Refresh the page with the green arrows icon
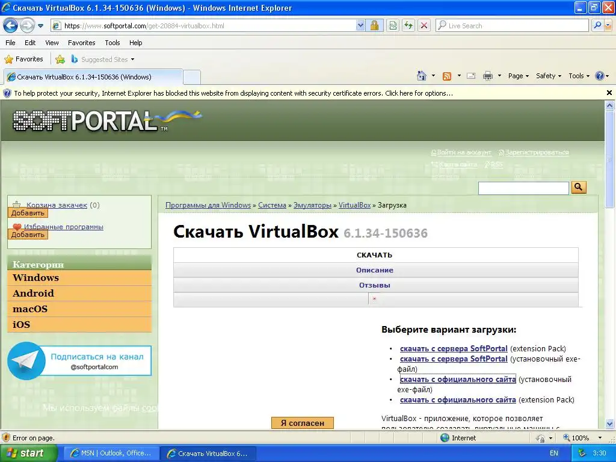The width and height of the screenshot is (616, 462). (408, 26)
